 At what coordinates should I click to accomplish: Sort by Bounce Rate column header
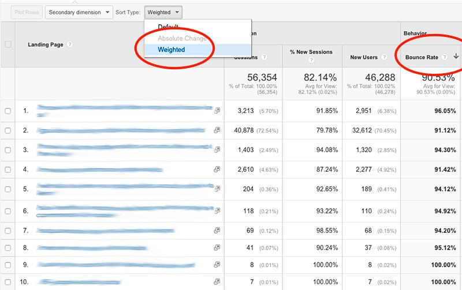[x=422, y=57]
